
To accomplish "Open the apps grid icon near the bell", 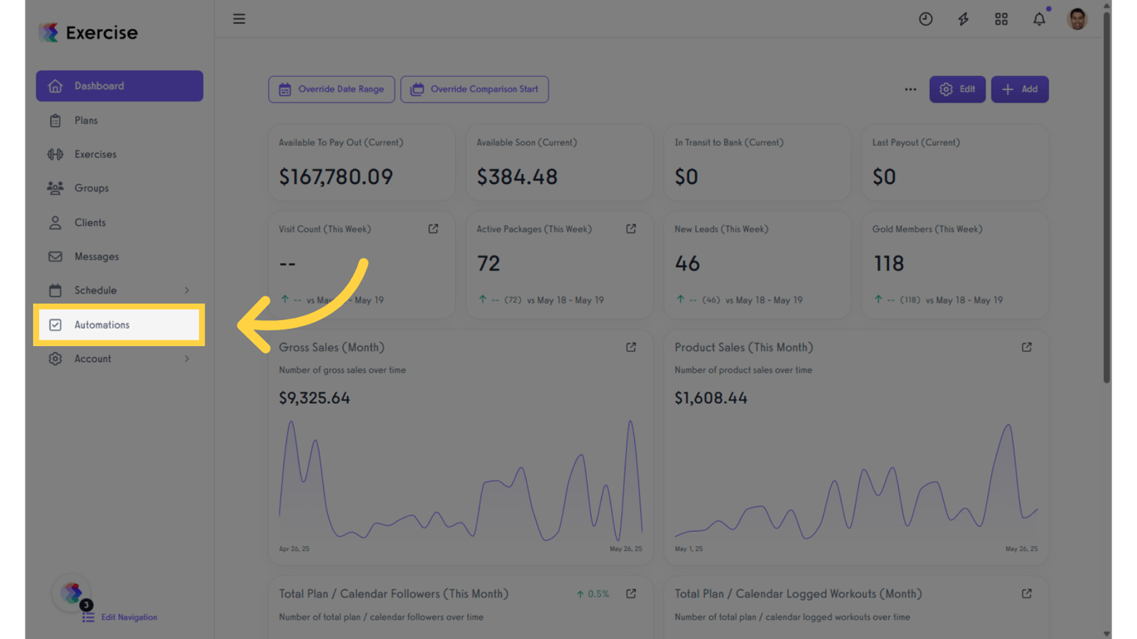I will point(1001,18).
